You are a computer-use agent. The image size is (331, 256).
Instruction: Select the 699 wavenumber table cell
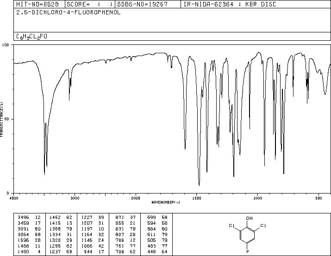(151, 218)
